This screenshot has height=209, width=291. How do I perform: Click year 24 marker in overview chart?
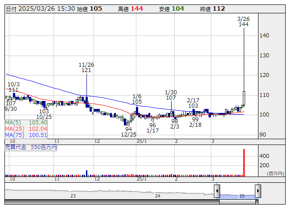[x=158, y=196]
